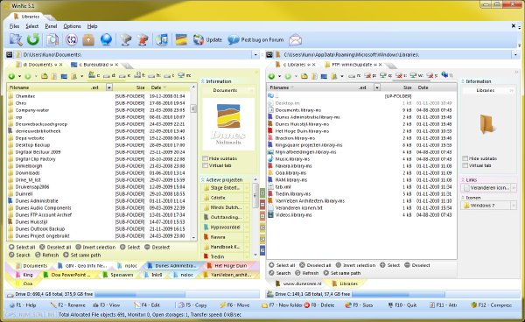
Task: Click the brown package box toolbar icon
Action: point(88,39)
